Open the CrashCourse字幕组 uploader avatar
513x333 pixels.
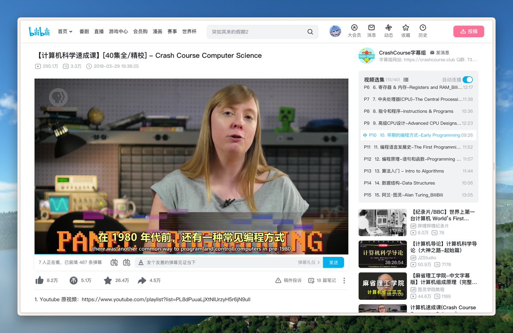pyautogui.click(x=366, y=56)
